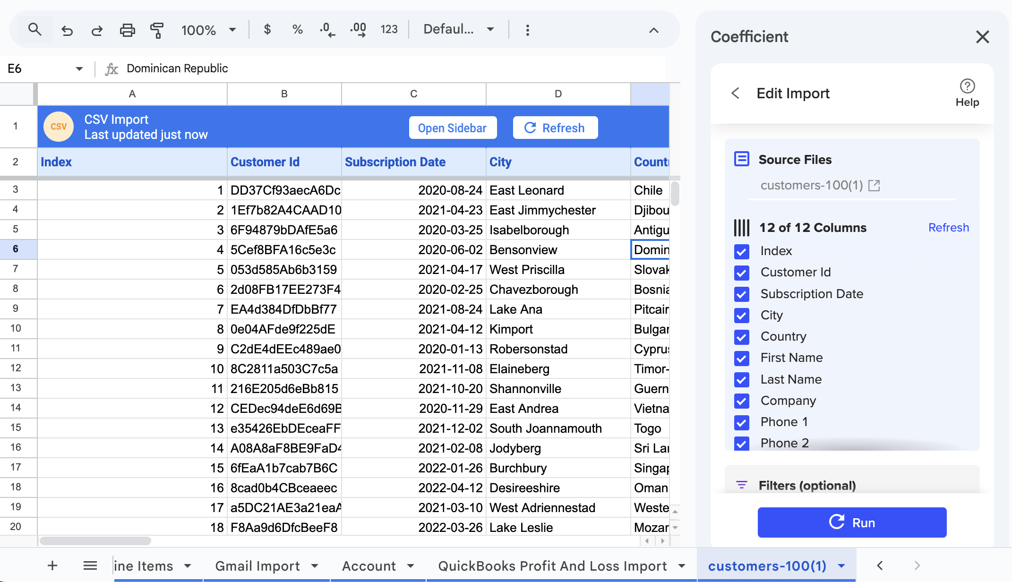Refresh the column list
The image size is (1012, 582).
(x=949, y=227)
